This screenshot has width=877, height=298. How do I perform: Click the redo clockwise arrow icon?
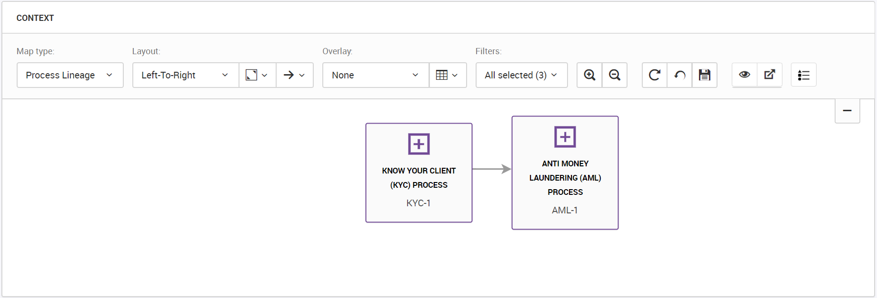(x=655, y=75)
